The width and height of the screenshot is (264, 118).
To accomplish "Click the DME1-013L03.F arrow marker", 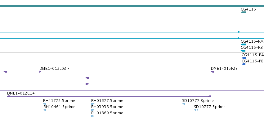I will pos(40,72).
